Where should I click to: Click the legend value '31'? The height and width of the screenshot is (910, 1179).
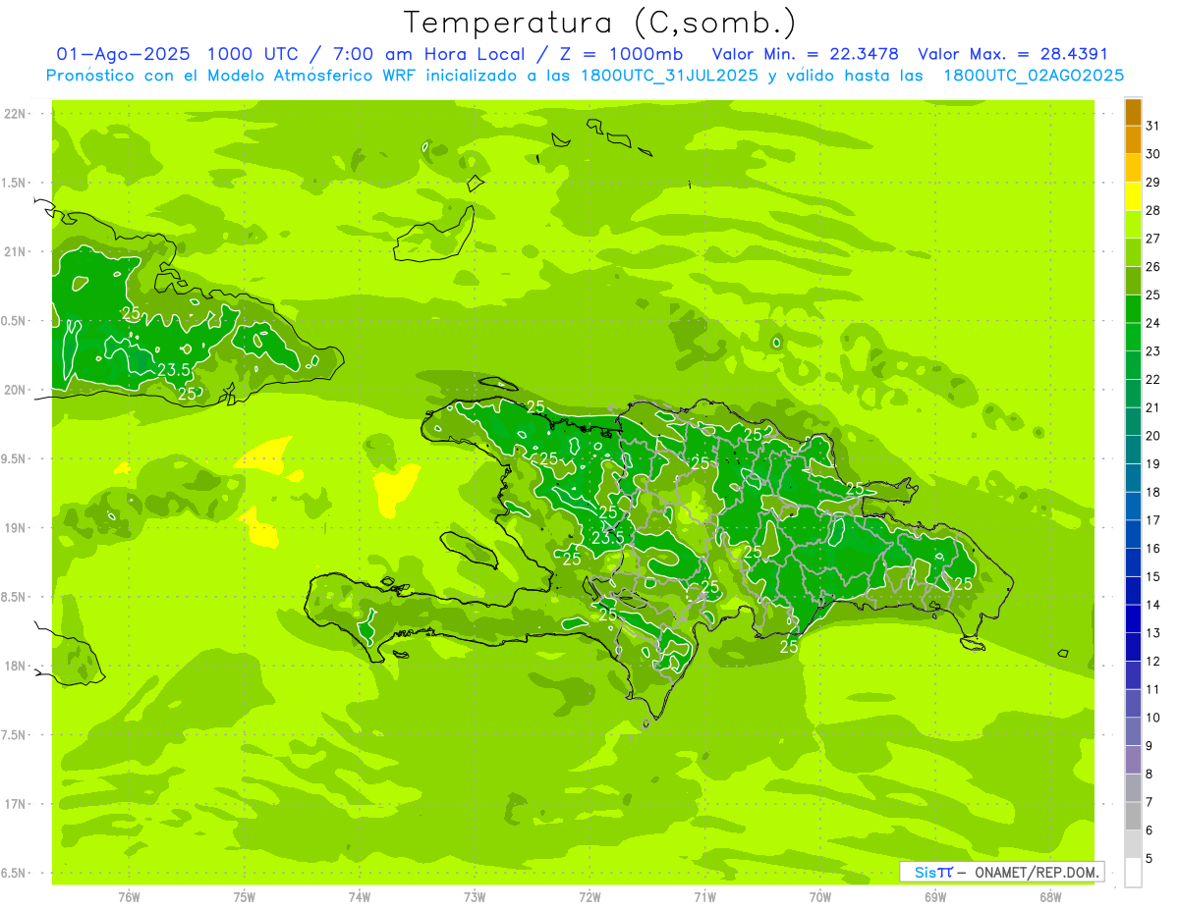(1152, 126)
